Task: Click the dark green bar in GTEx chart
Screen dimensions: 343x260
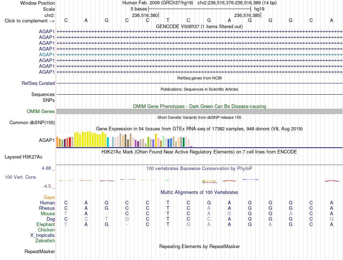Action: point(183,142)
